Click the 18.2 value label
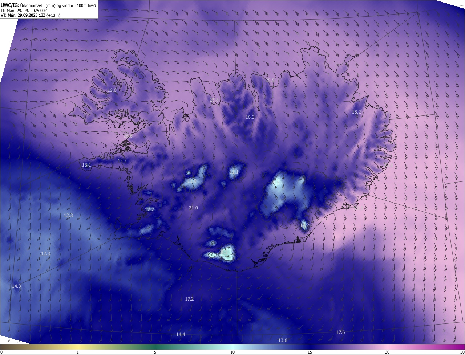 point(356,112)
